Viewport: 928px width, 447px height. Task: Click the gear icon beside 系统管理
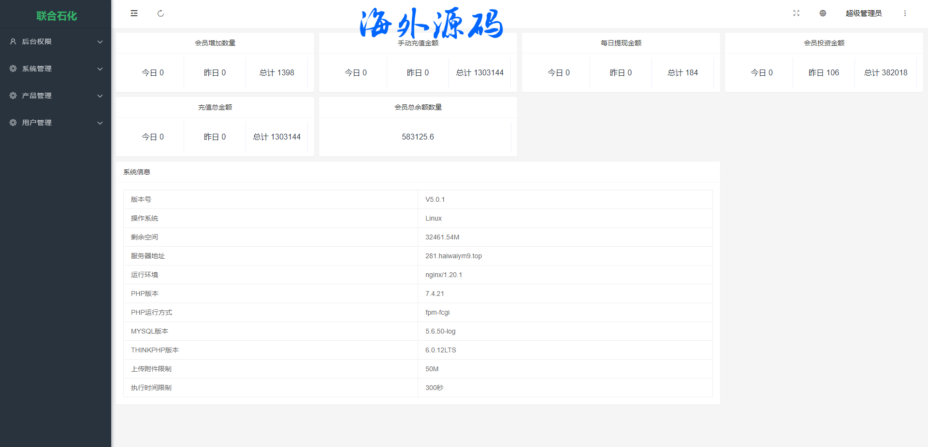13,69
